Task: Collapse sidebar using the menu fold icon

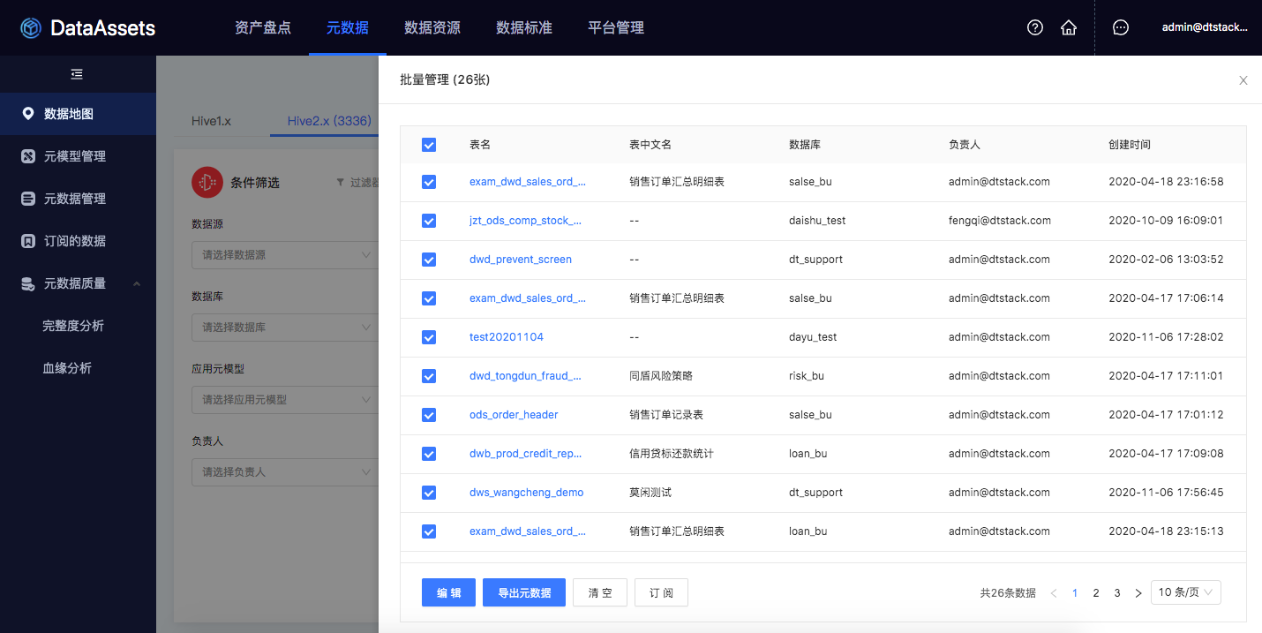Action: (x=77, y=74)
